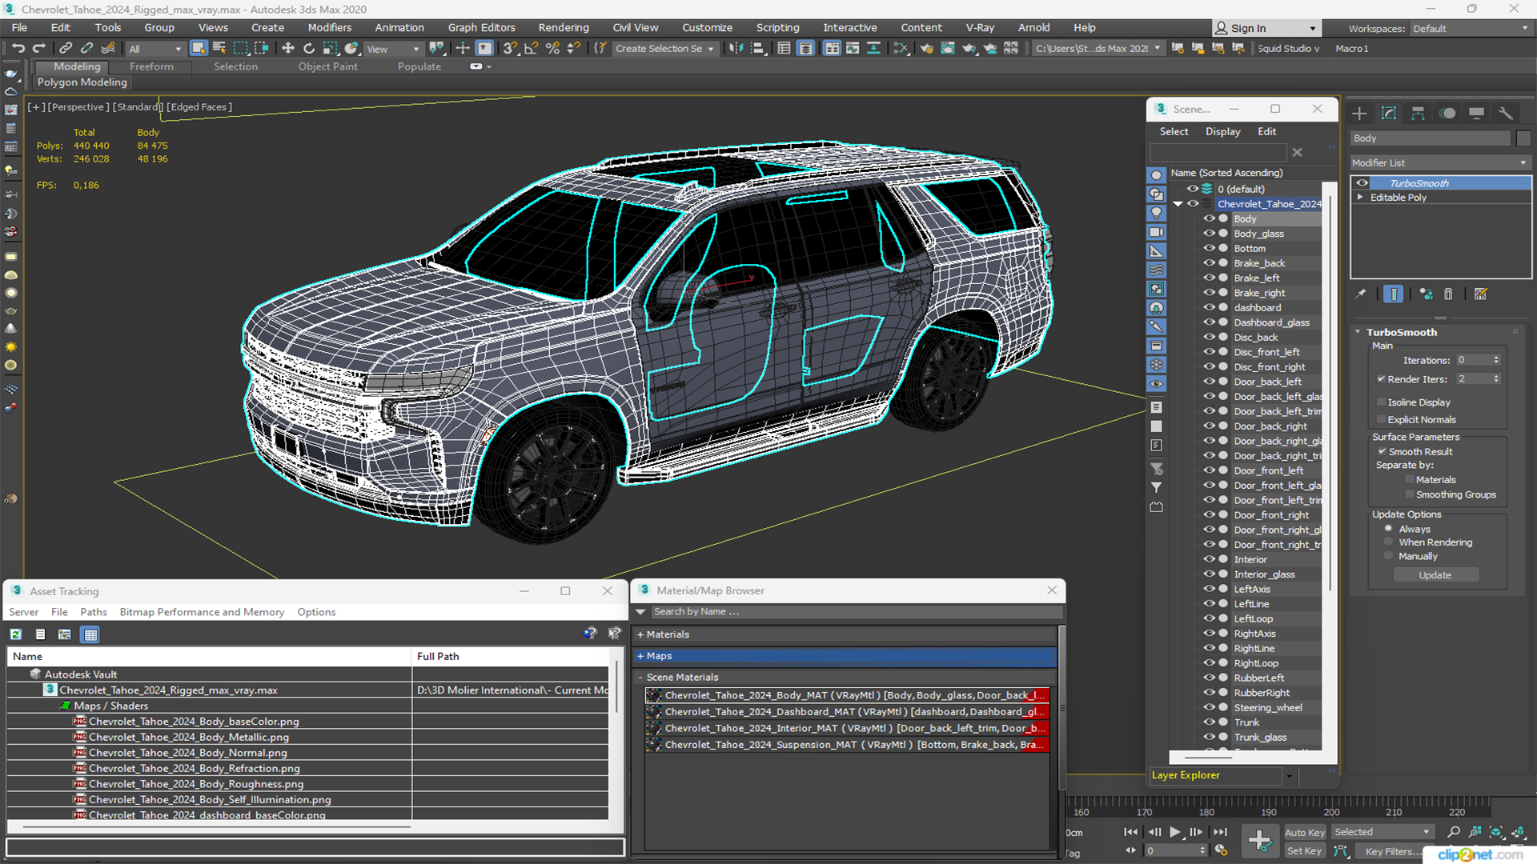Activate the Select Object tool
The height and width of the screenshot is (864, 1537).
click(x=199, y=49)
